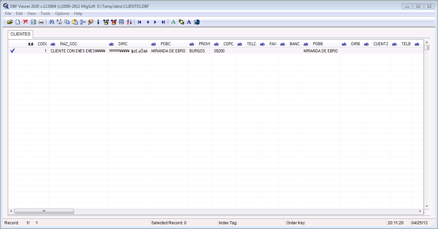Viewport: 438px width, 229px height.
Task: Click 'Index Tag:' in status bar
Action: (x=228, y=223)
